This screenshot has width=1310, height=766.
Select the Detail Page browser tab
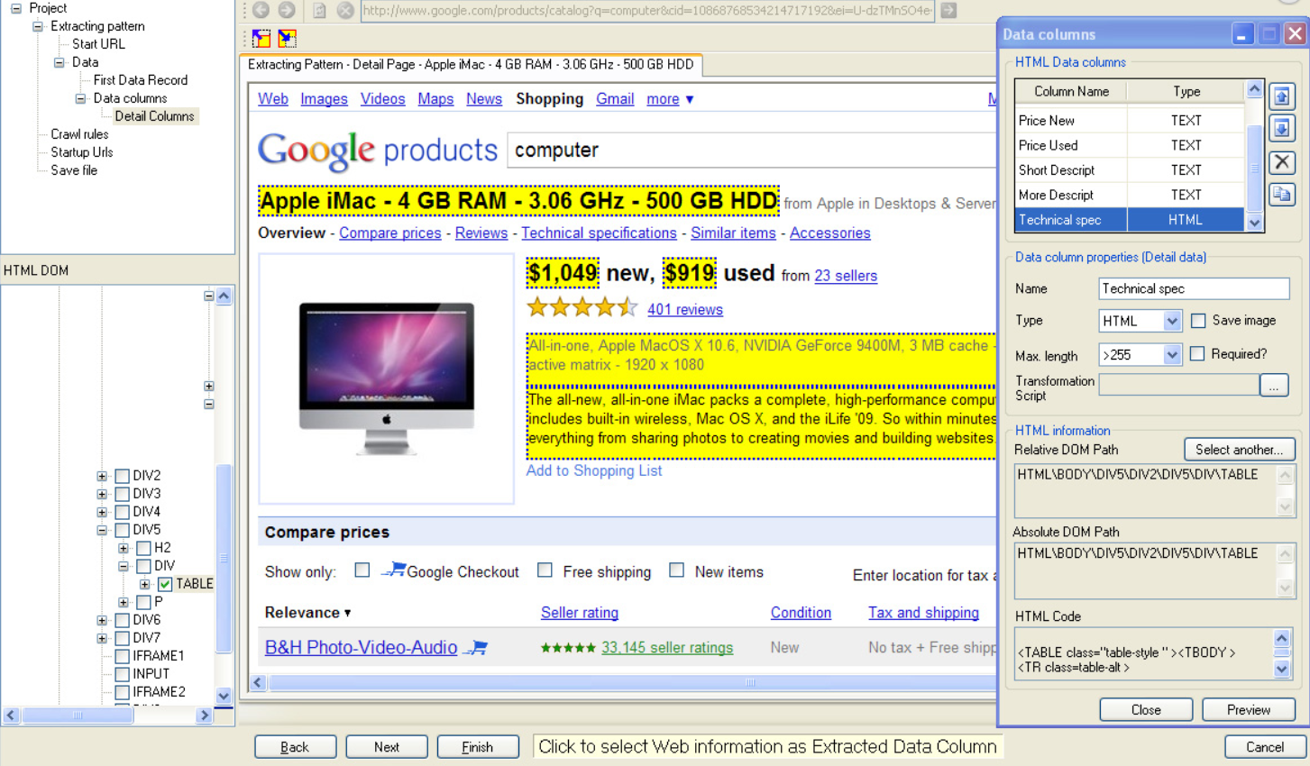[x=471, y=65]
